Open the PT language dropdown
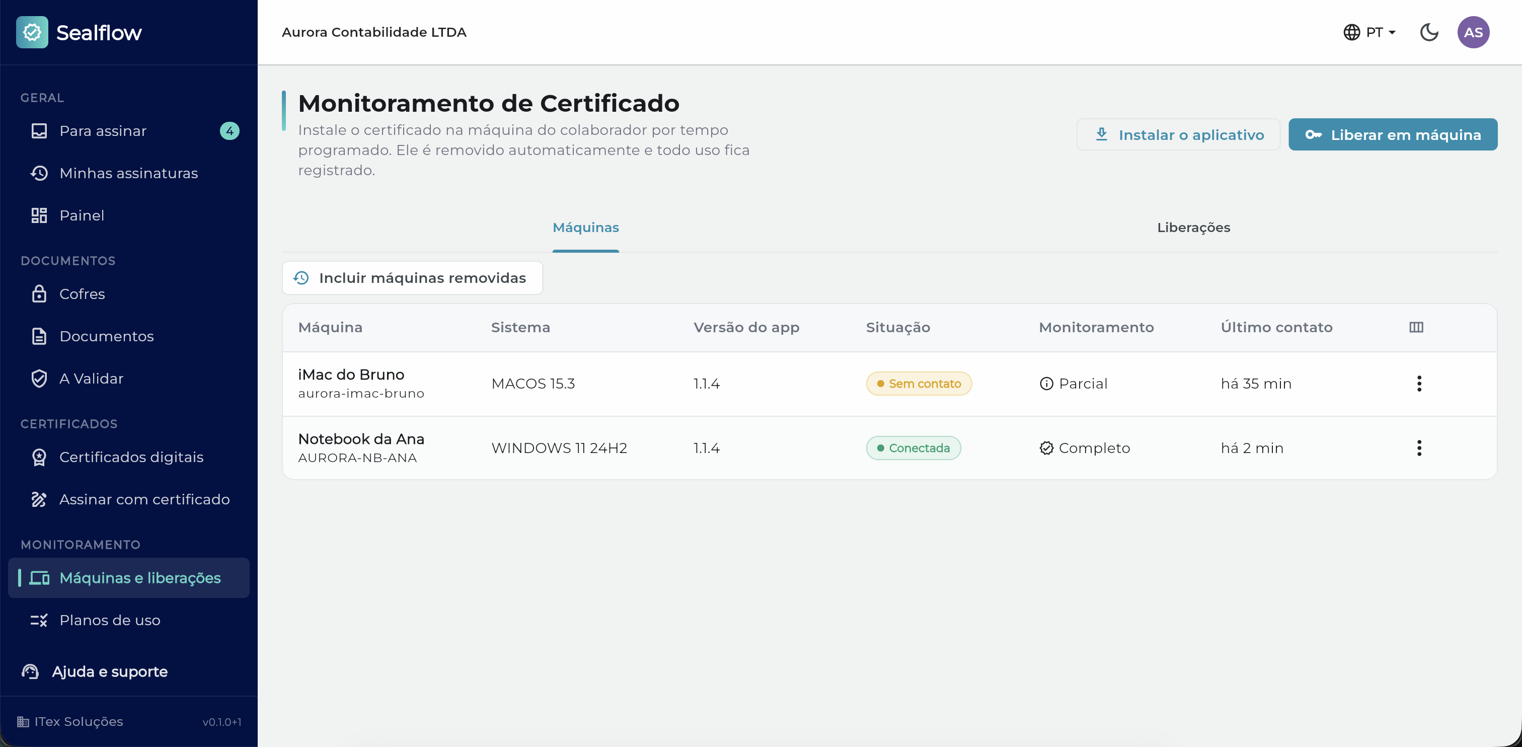1522x747 pixels. [1369, 32]
